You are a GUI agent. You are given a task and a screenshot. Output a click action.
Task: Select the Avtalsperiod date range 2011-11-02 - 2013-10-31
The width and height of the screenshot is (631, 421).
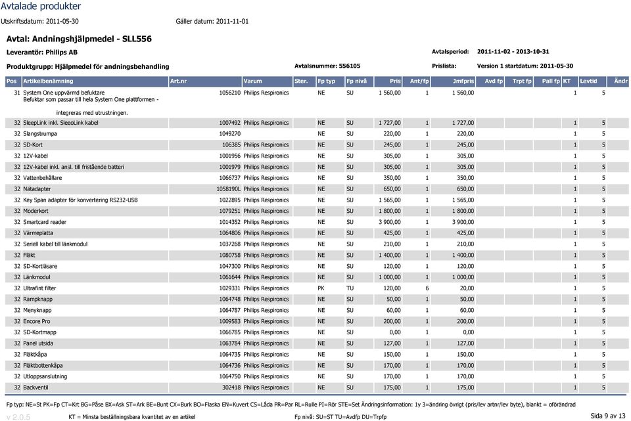click(x=513, y=51)
